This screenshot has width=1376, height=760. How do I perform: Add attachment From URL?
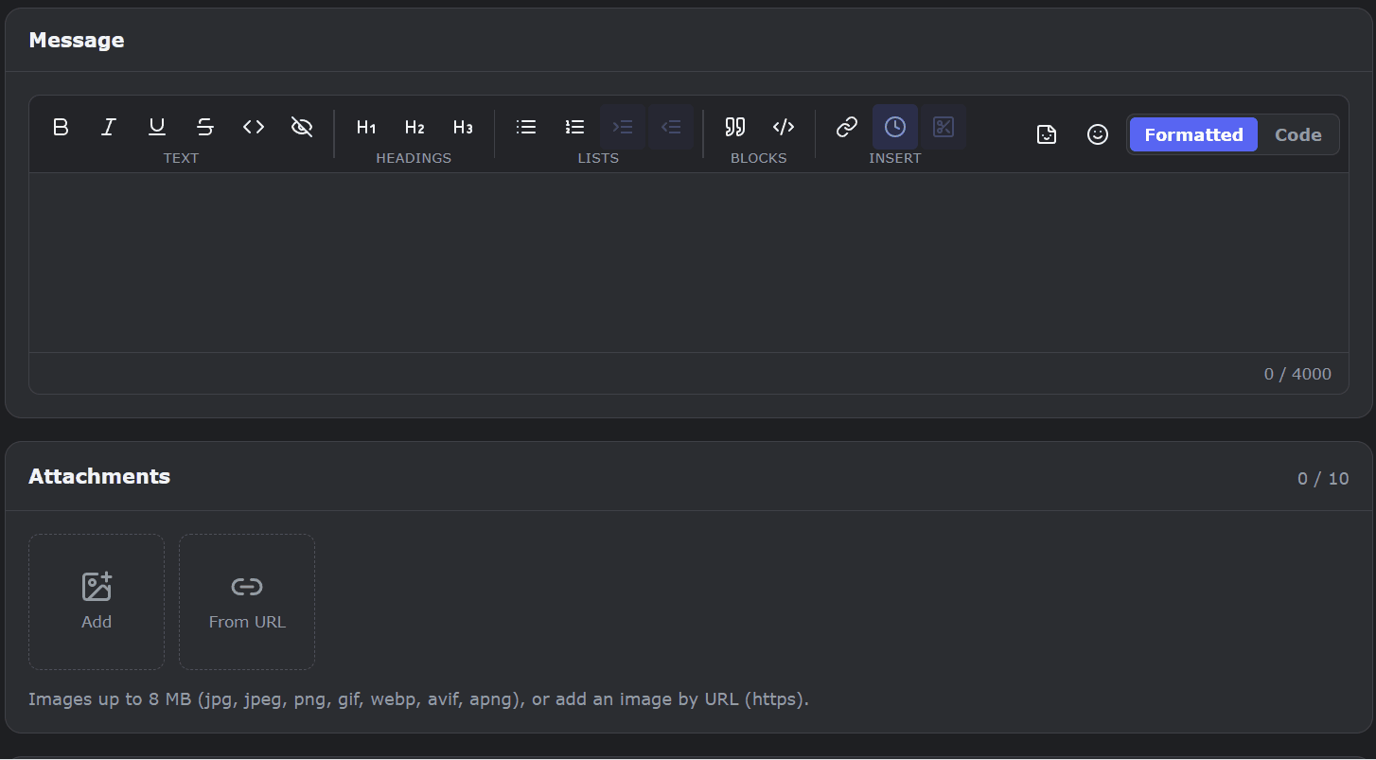[x=247, y=602]
